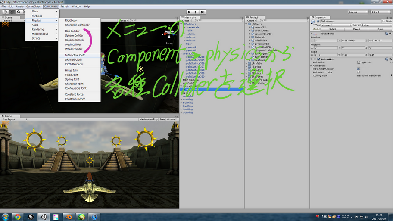The image size is (393, 221).
Task: Click the Position Y field
Action: (353, 40)
